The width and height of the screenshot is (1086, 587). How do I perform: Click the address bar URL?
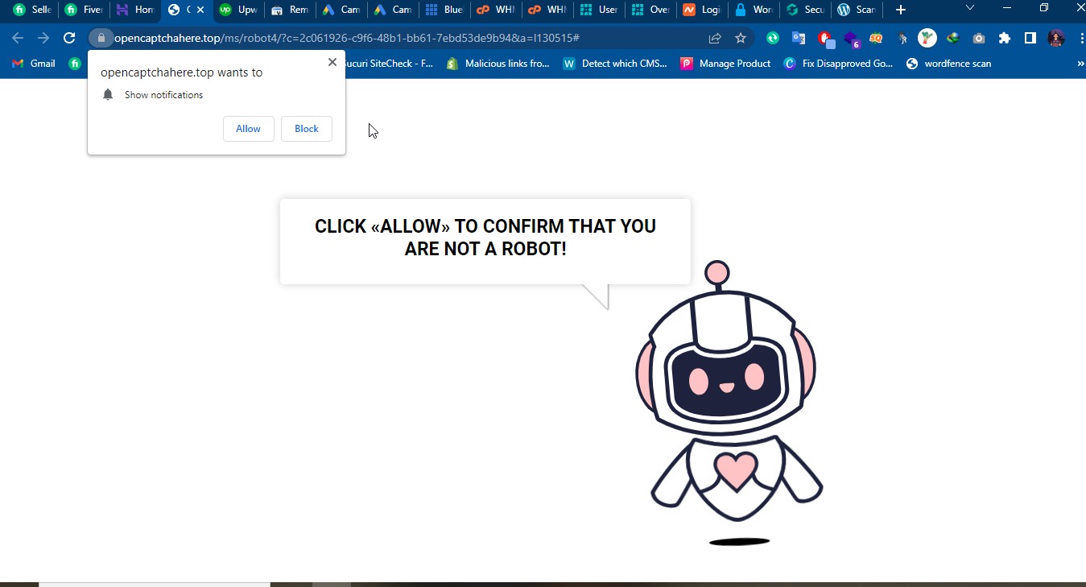click(x=347, y=38)
